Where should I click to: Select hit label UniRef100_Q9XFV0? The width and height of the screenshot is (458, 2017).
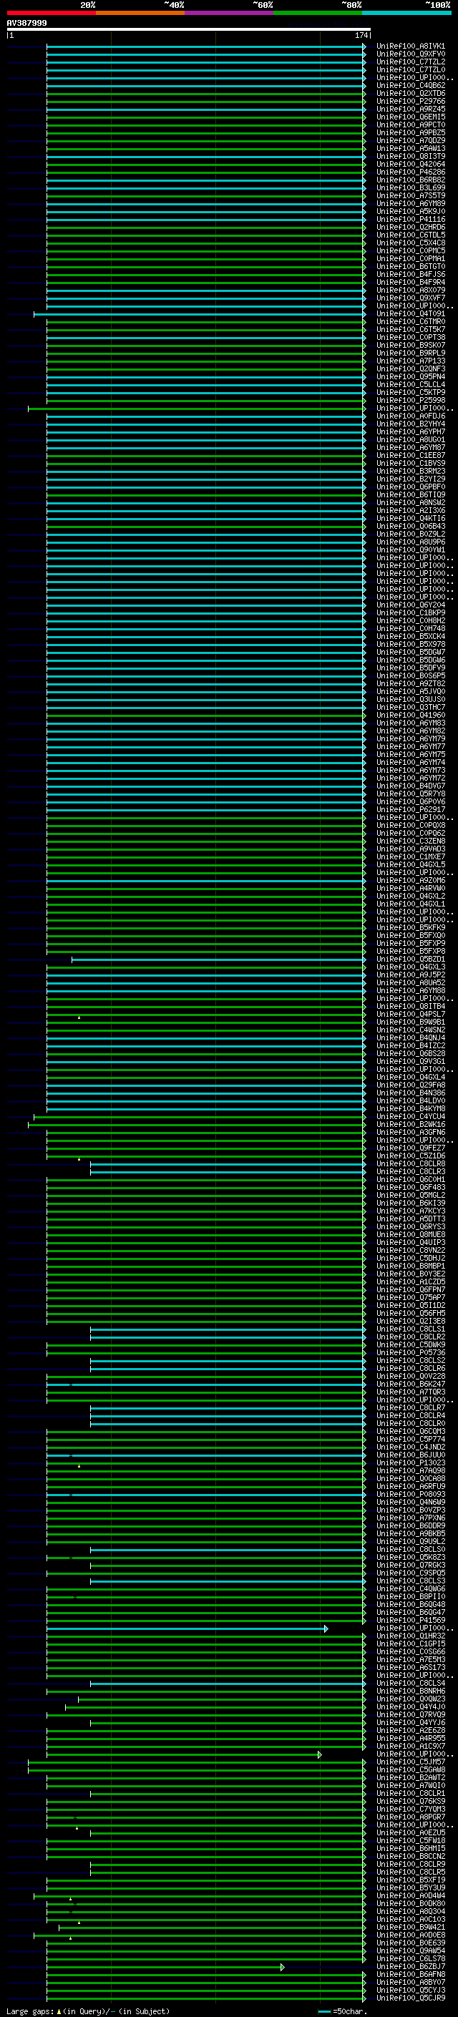coord(411,54)
